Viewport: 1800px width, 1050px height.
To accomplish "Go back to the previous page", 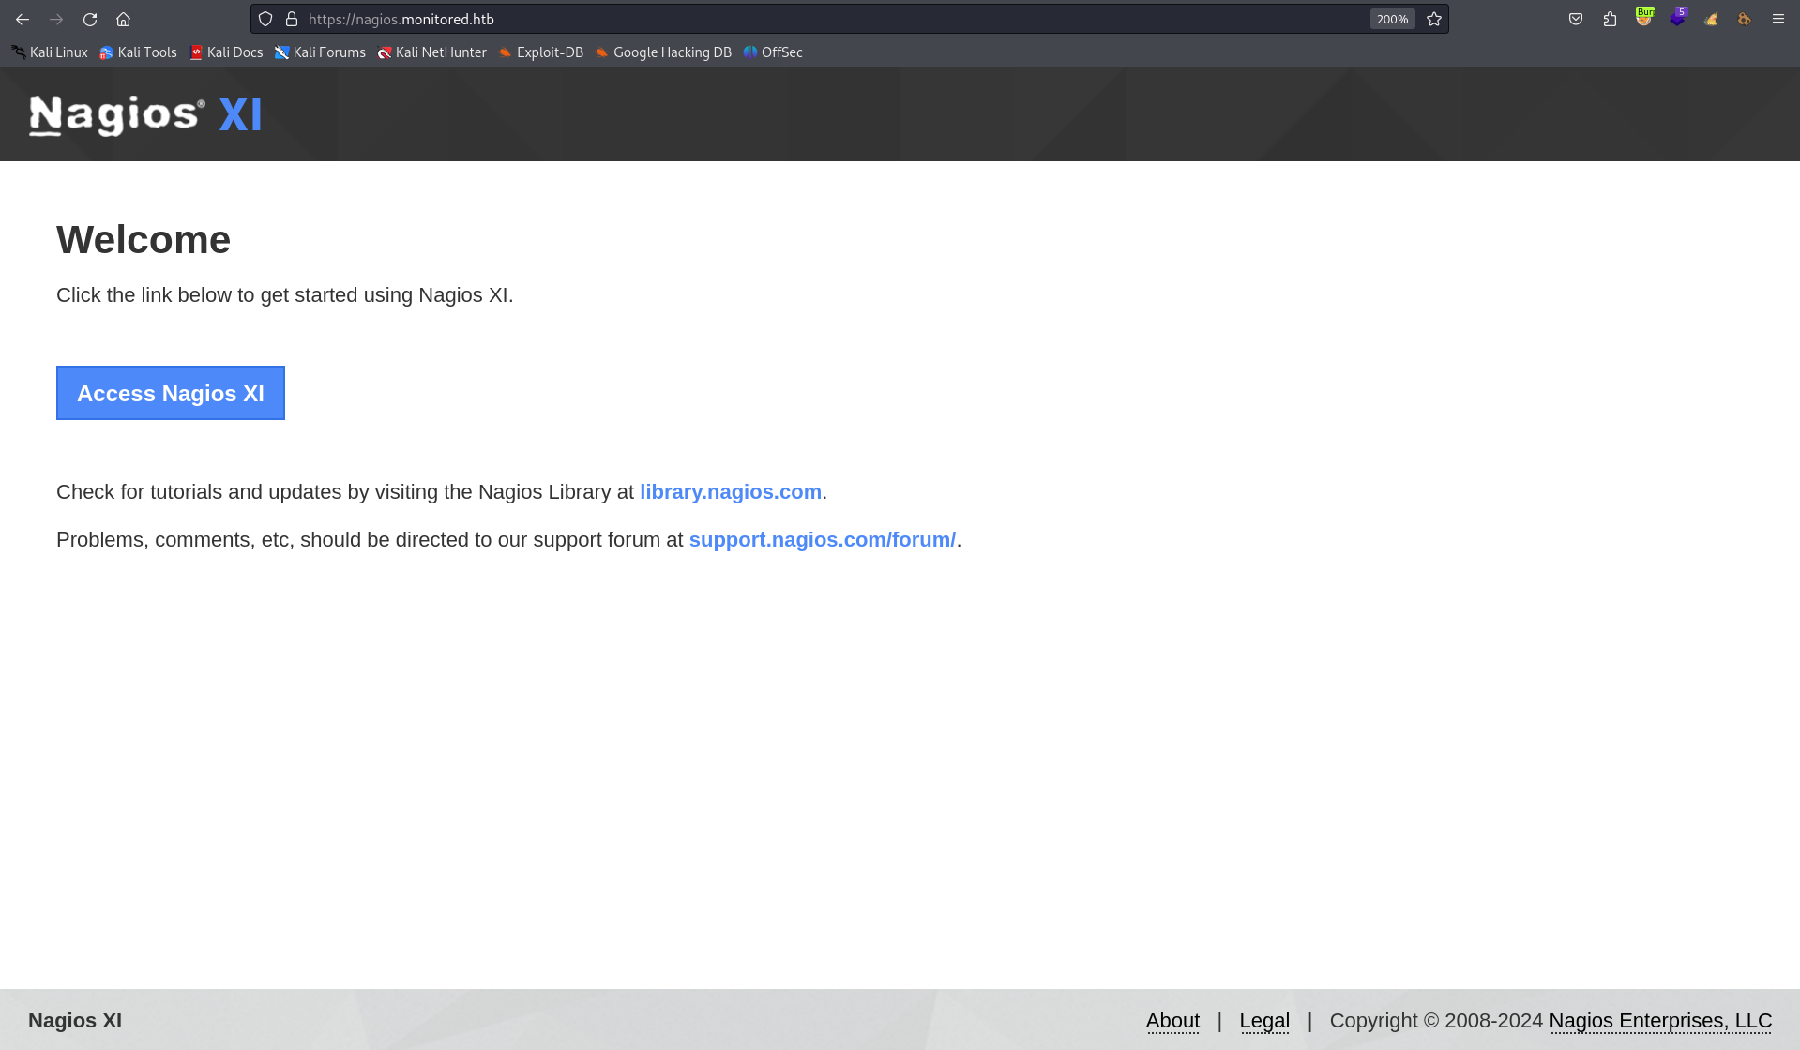I will [x=23, y=19].
